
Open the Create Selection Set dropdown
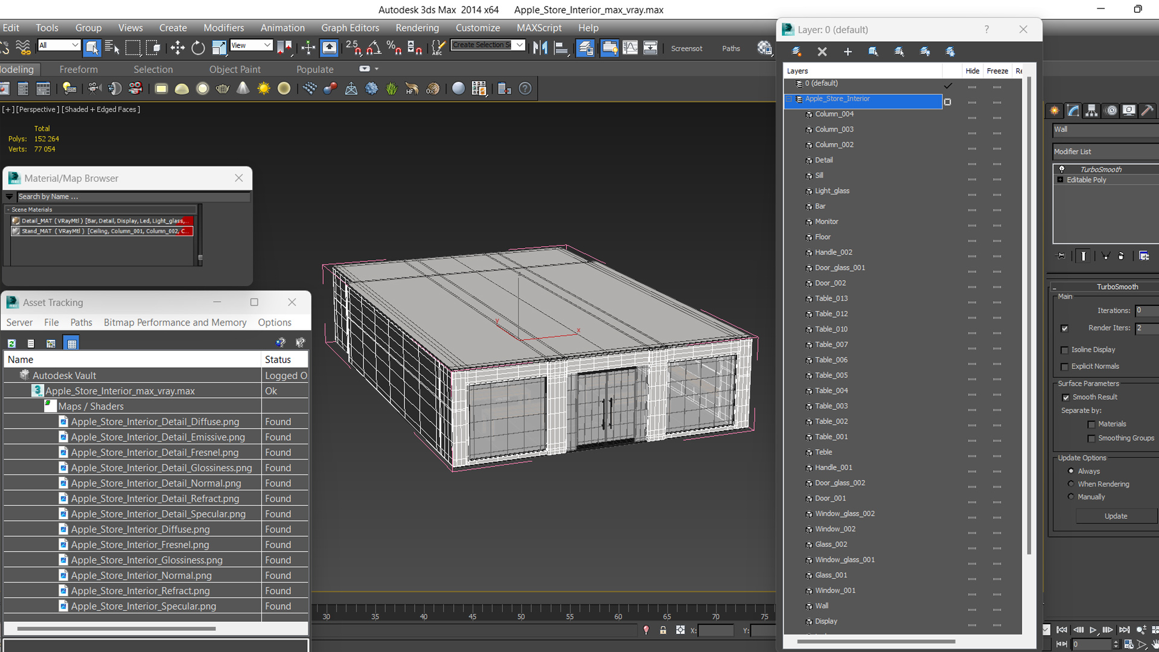488,45
